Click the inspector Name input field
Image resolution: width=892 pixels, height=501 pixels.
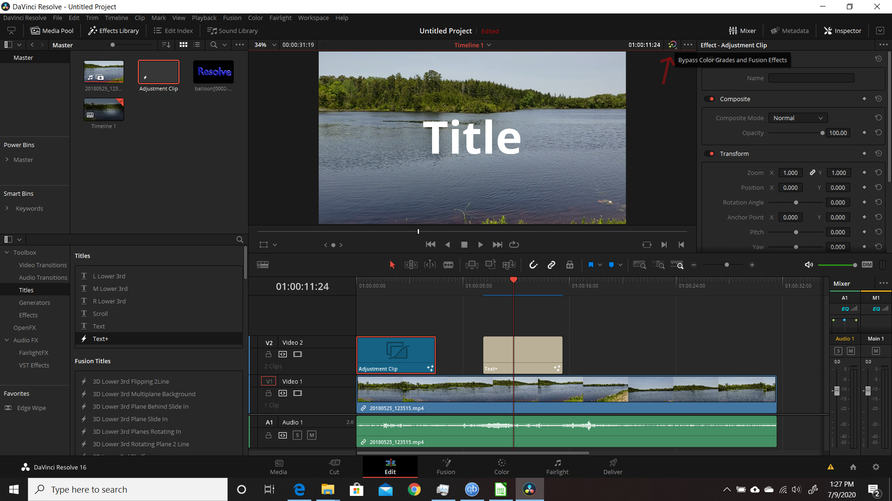811,78
